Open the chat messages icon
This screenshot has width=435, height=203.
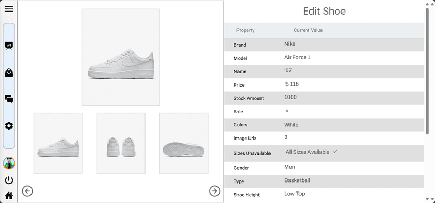point(9,99)
